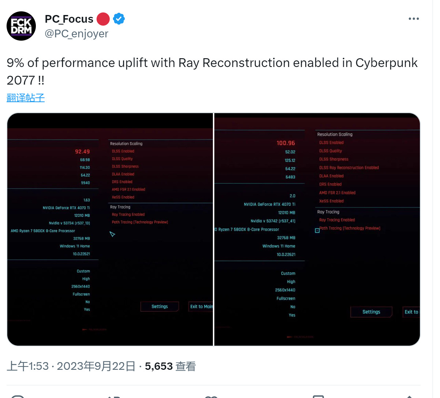This screenshot has height=398, width=440.
Task: Click the red circle emoji beside PC_Focus
Action: point(103,19)
